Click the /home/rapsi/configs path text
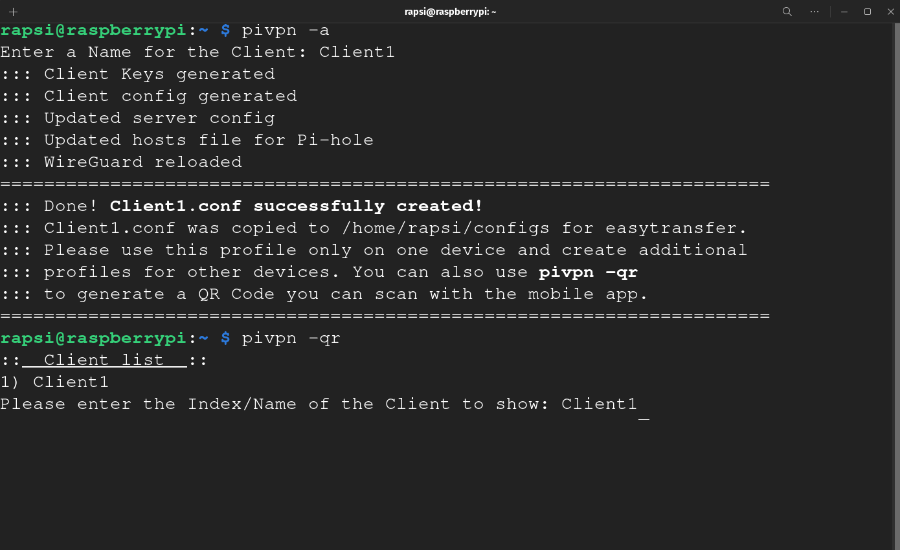 tap(445, 228)
